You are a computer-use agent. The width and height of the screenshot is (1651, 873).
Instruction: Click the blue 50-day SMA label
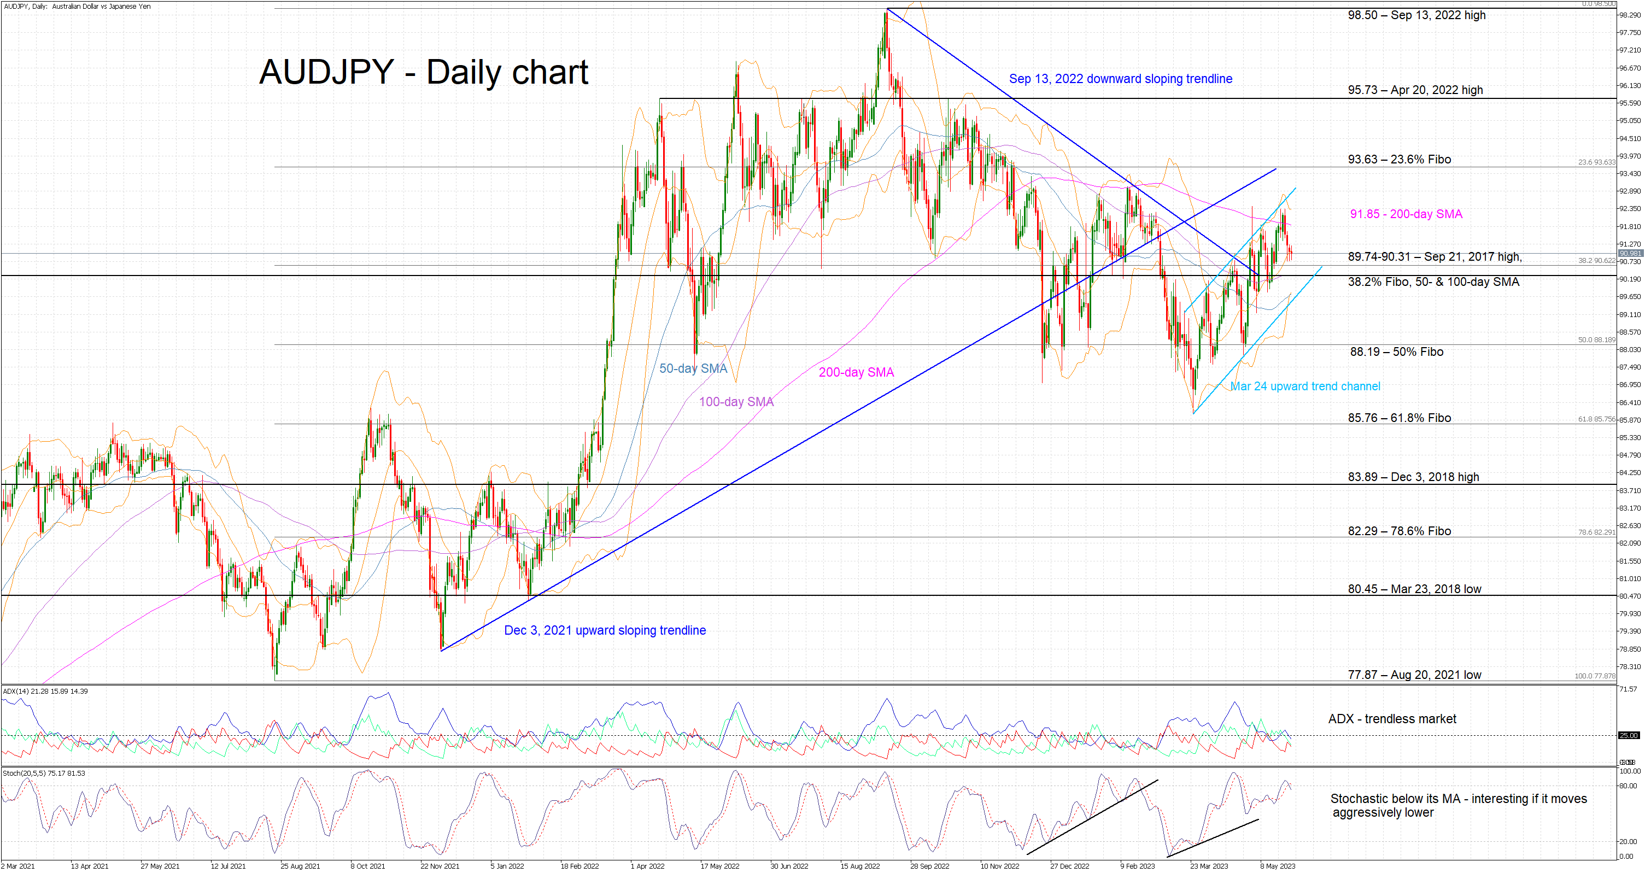(693, 368)
